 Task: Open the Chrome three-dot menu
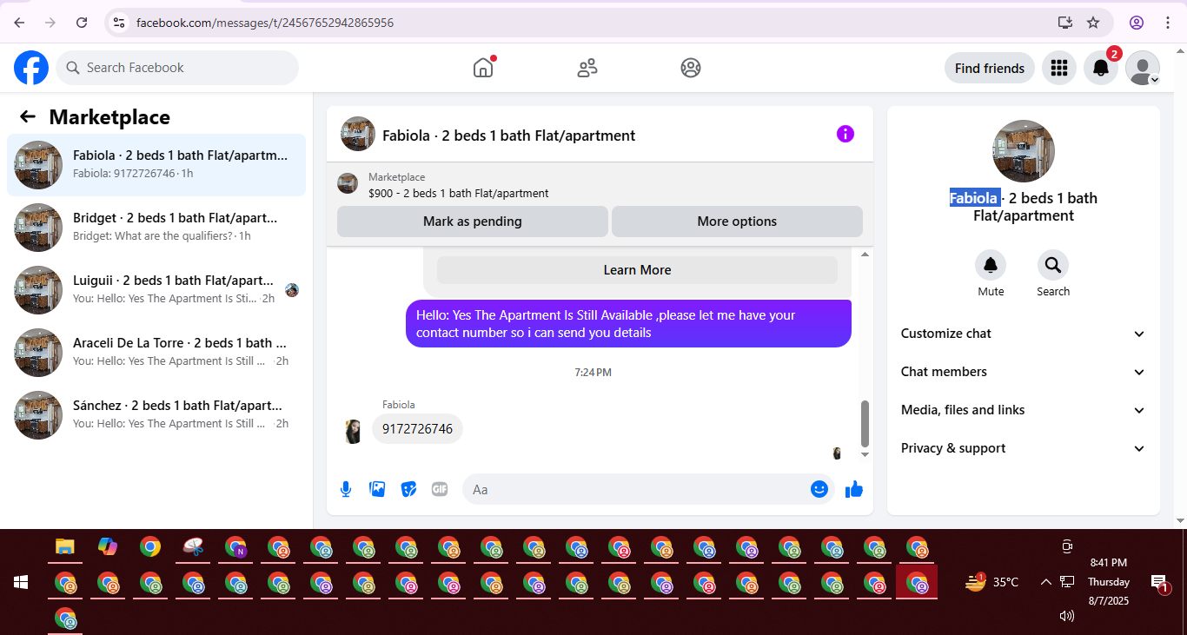coord(1168,23)
